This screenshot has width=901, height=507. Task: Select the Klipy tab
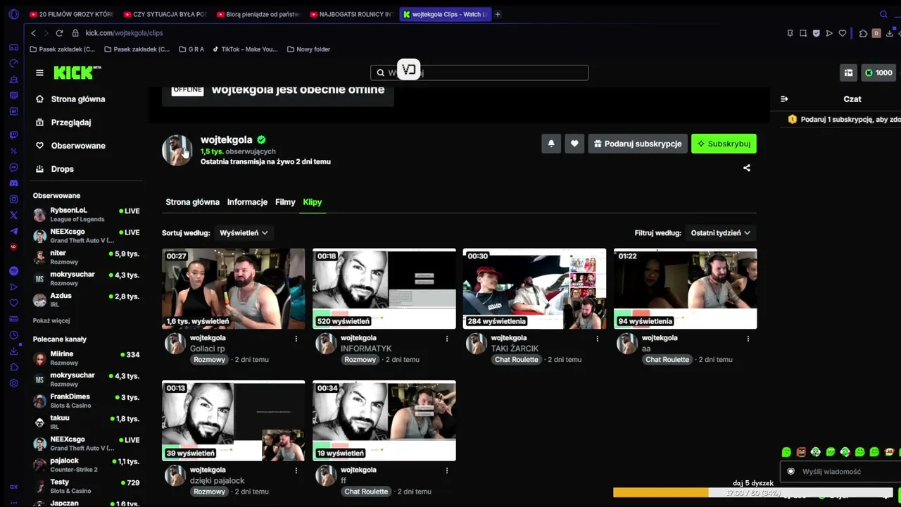coord(313,202)
